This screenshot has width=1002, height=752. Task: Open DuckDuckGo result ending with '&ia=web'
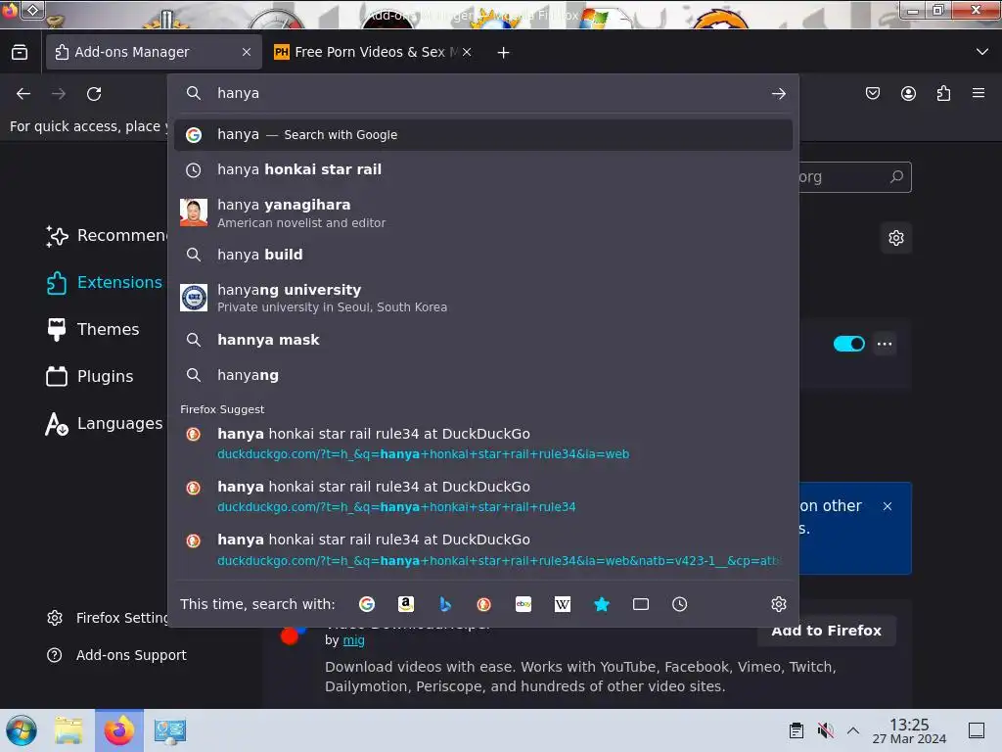pyautogui.click(x=483, y=444)
